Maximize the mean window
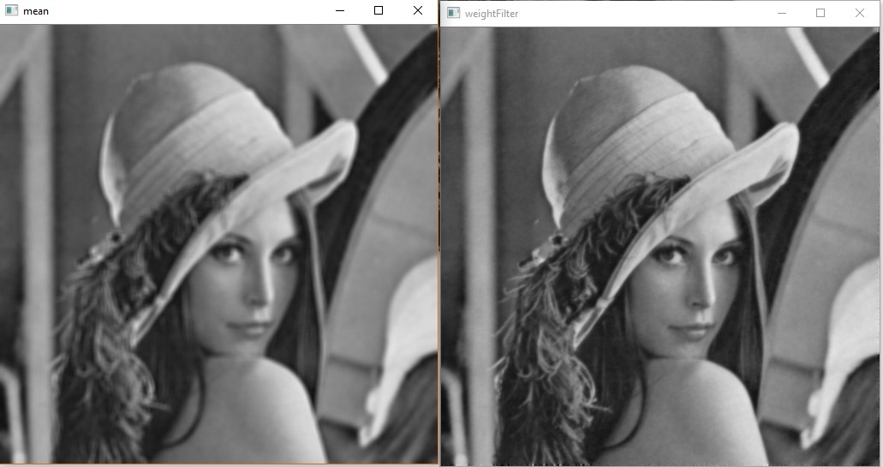This screenshot has width=883, height=467. coord(379,11)
